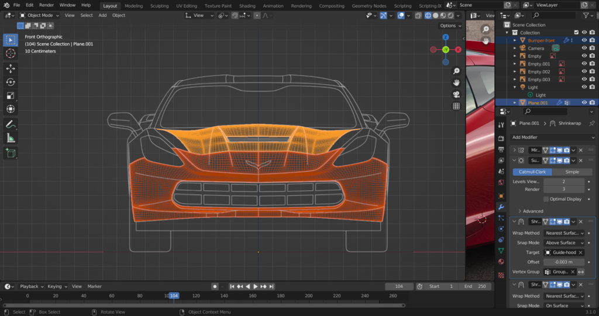Remove the Subdivision modifier with X
The width and height of the screenshot is (599, 316).
tap(581, 161)
